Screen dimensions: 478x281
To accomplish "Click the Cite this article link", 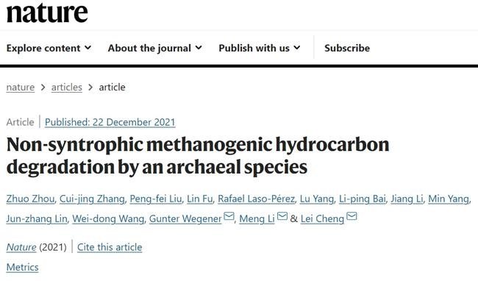I will 110,247.
